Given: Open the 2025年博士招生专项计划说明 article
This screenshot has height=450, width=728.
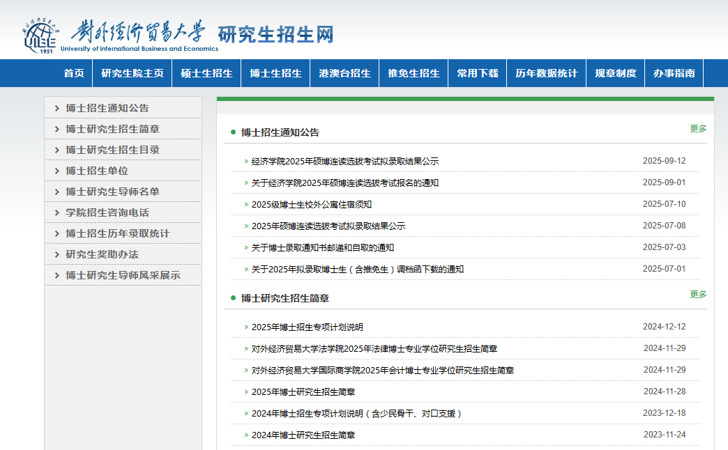Looking at the screenshot, I should [307, 327].
